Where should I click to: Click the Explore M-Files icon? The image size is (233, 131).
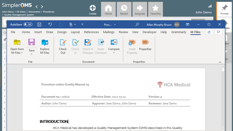tap(45, 43)
